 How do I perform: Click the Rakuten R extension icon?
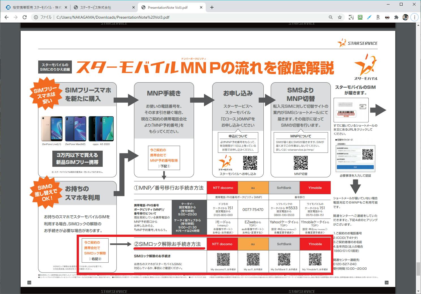378,17
